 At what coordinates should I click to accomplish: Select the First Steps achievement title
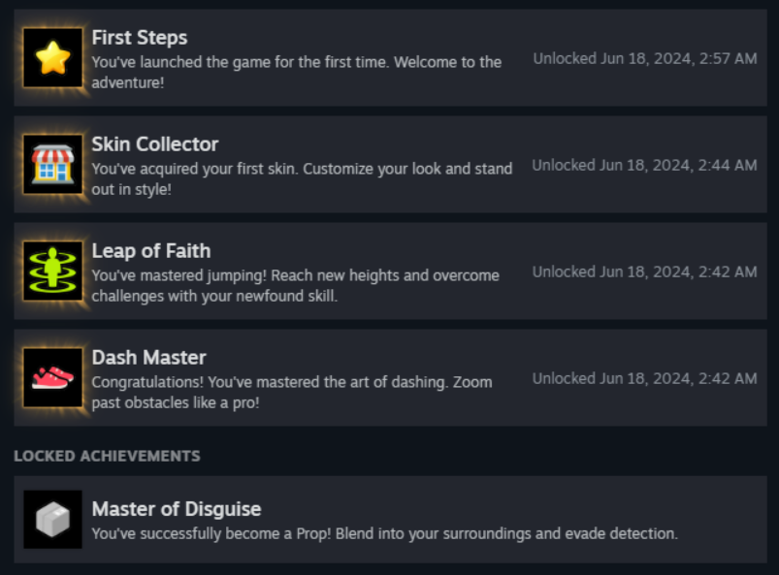click(x=140, y=38)
